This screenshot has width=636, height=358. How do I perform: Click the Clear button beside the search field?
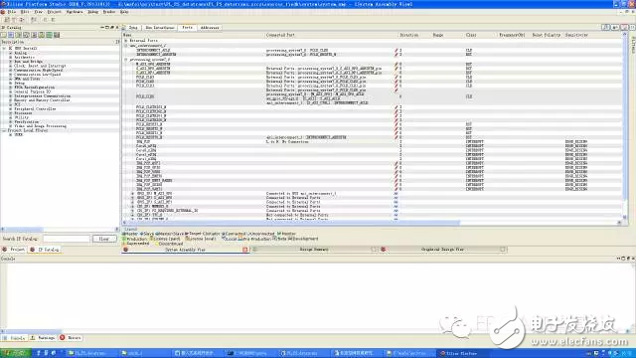(103, 239)
